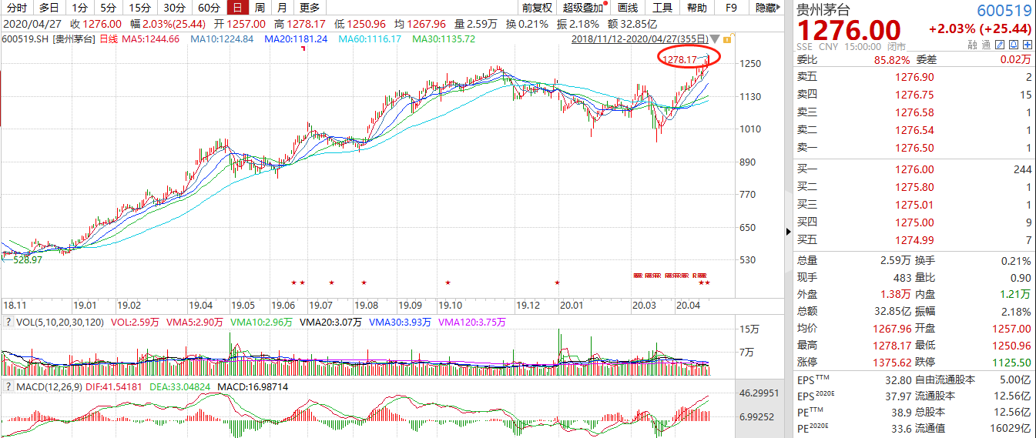This screenshot has height=438, width=1036.
Task: Click the 跌停 1125.50 limit-down value
Action: point(1011,362)
